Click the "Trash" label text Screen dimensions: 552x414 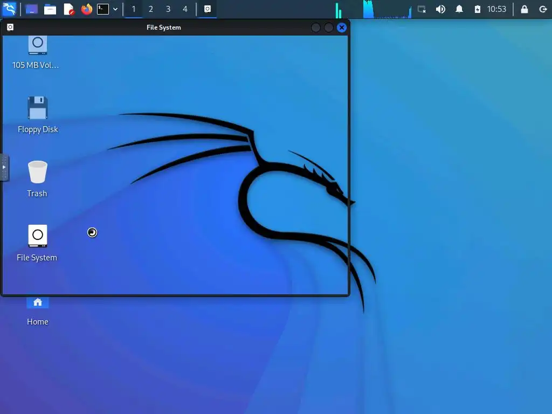pos(37,194)
